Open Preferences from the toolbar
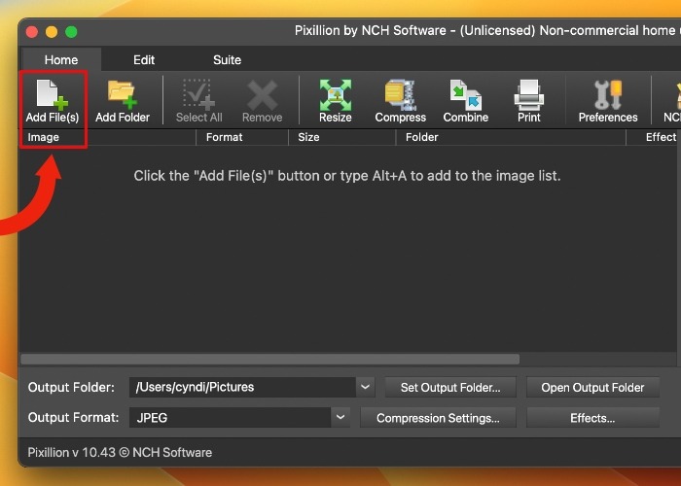The width and height of the screenshot is (681, 486). point(608,101)
